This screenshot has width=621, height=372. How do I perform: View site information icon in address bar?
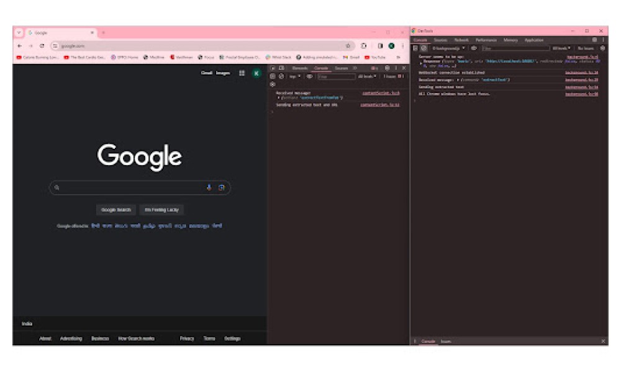[x=55, y=46]
